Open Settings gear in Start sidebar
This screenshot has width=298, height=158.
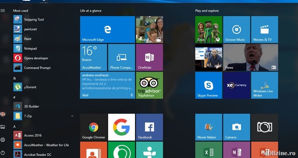[3, 140]
